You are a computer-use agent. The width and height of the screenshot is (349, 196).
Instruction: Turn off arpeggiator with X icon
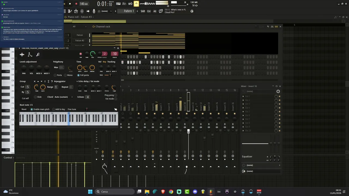click(35, 81)
